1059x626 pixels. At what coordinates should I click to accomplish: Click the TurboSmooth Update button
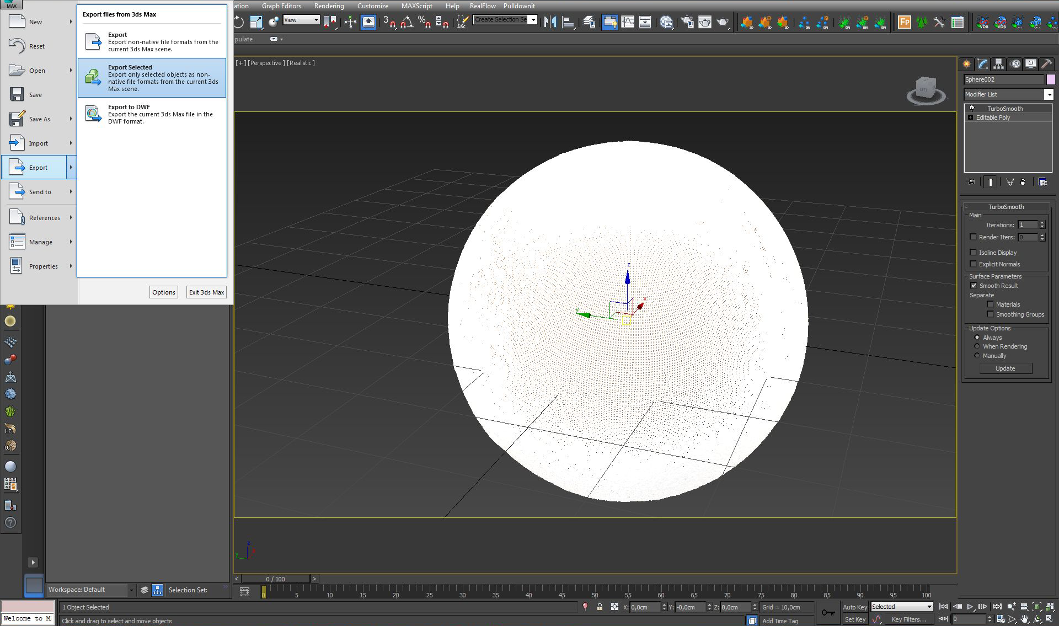click(1005, 368)
